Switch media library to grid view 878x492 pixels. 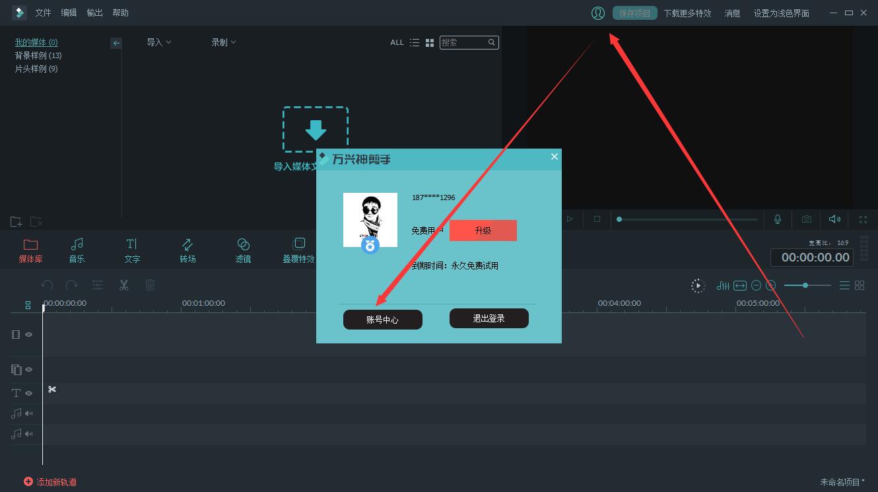point(430,42)
